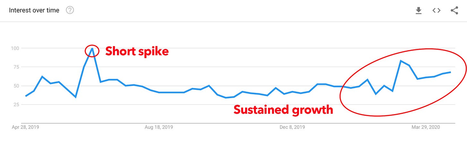467x158 pixels.
Task: Click the Short spike annotation text
Action: click(x=137, y=51)
